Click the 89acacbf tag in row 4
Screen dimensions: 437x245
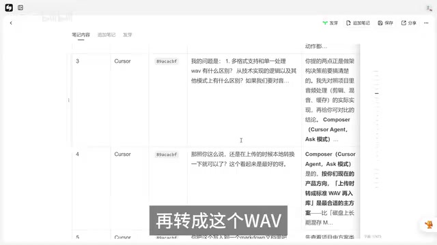[x=167, y=154]
